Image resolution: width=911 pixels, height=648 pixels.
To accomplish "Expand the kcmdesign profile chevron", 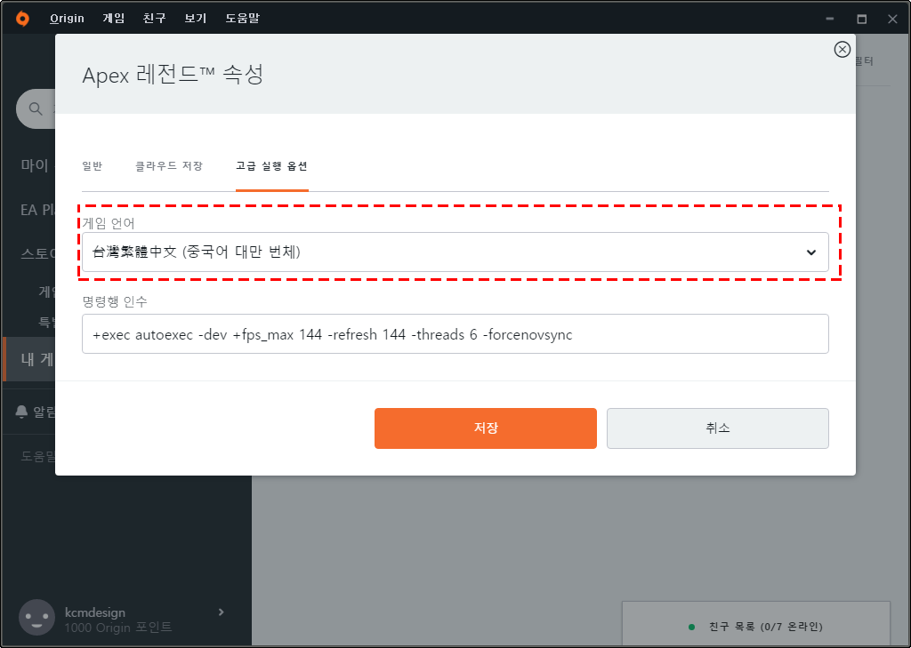I will (222, 612).
